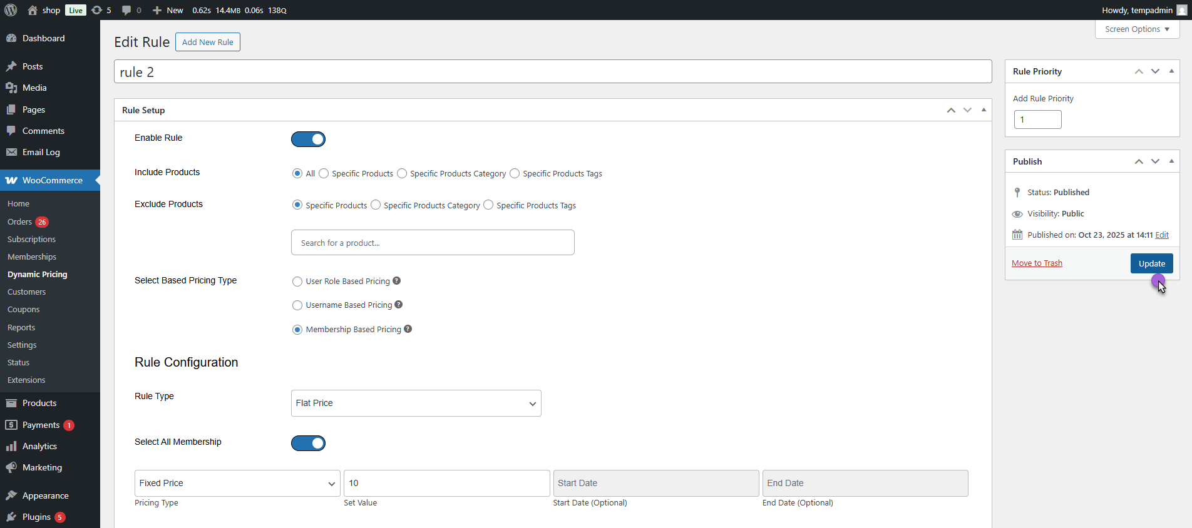Image resolution: width=1192 pixels, height=528 pixels.
Task: Open Screen Options panel
Action: (x=1136, y=29)
